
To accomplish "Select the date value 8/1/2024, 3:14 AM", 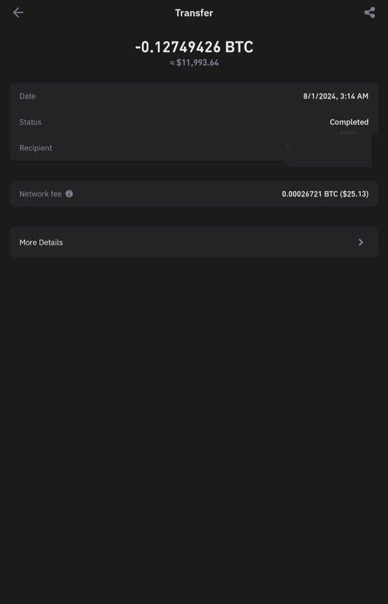I will pyautogui.click(x=336, y=96).
